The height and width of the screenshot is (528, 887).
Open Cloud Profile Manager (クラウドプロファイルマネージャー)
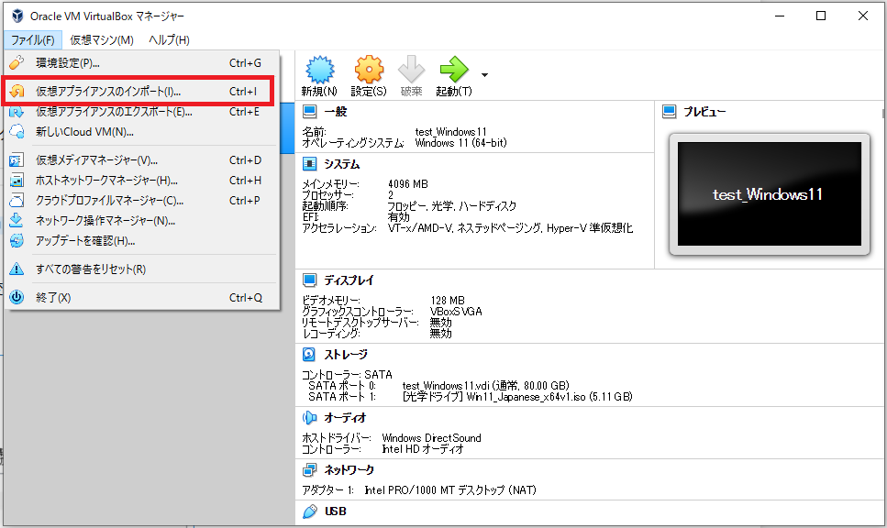coord(141,201)
